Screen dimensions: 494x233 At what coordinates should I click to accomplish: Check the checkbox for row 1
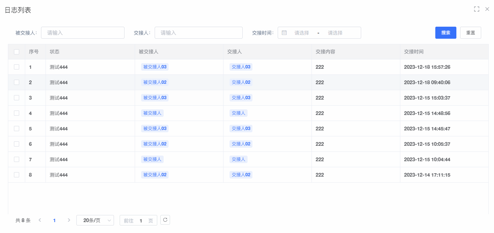click(x=17, y=67)
